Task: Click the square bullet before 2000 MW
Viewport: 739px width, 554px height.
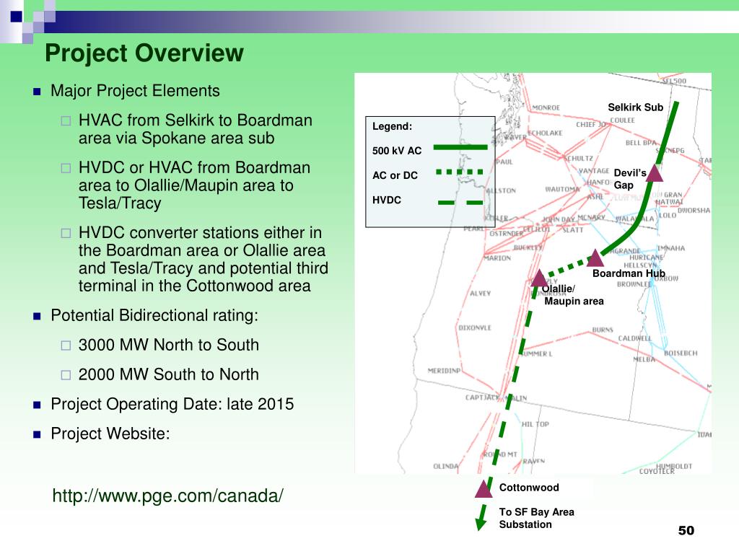Action: [66, 375]
